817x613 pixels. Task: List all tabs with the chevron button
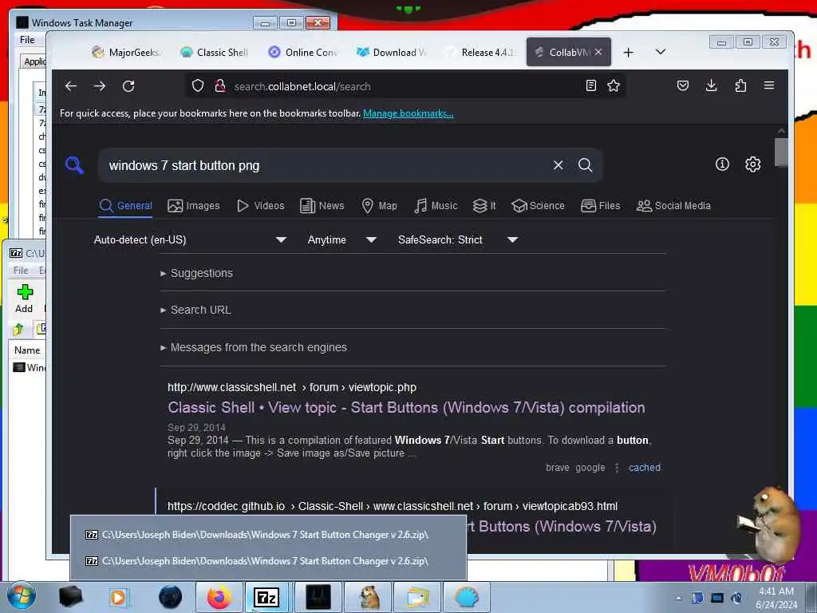(660, 52)
